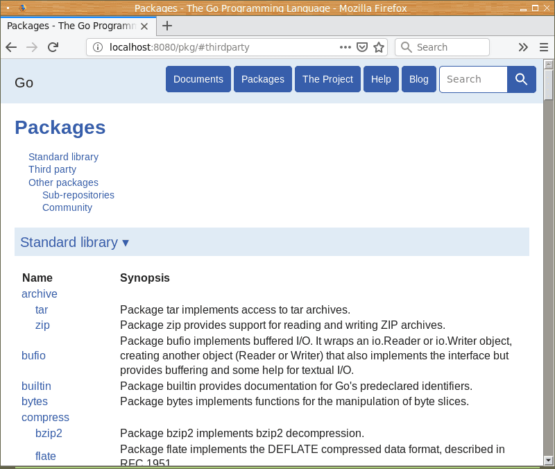Bookmark this page with the star icon
This screenshot has width=555, height=469.
click(379, 47)
